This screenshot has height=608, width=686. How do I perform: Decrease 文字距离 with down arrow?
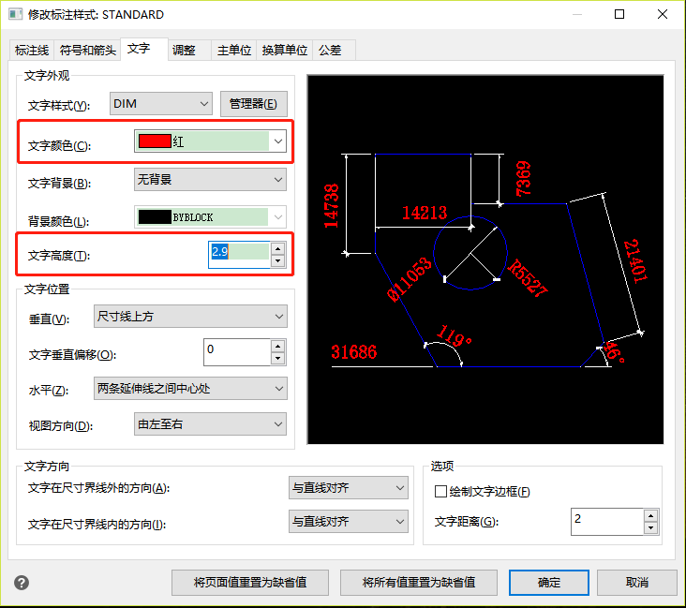pos(651,528)
